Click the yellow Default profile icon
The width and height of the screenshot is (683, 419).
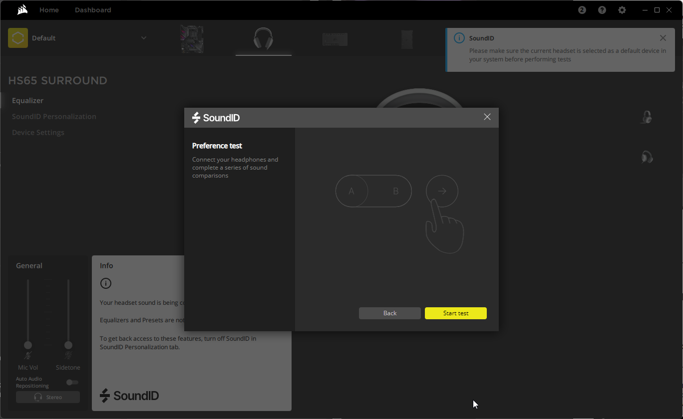pyautogui.click(x=18, y=38)
